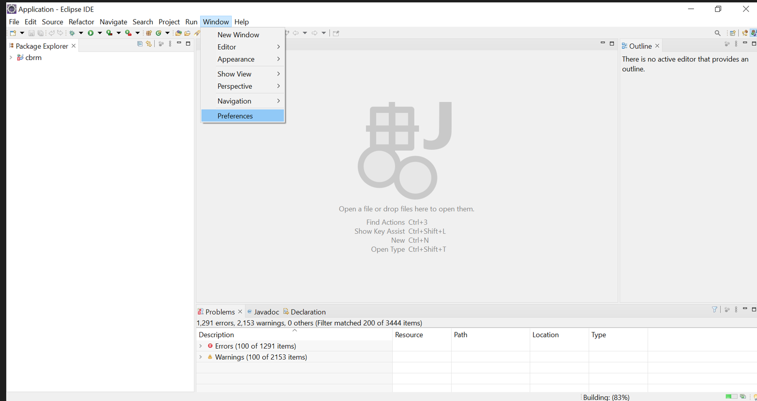Expand the cbrm project tree node

coord(11,58)
